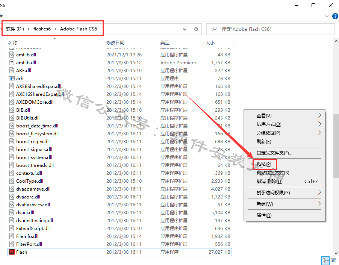The width and height of the screenshot is (339, 265).
Task: Click the boost_date_time.dll file icon
Action: [x=11, y=126]
